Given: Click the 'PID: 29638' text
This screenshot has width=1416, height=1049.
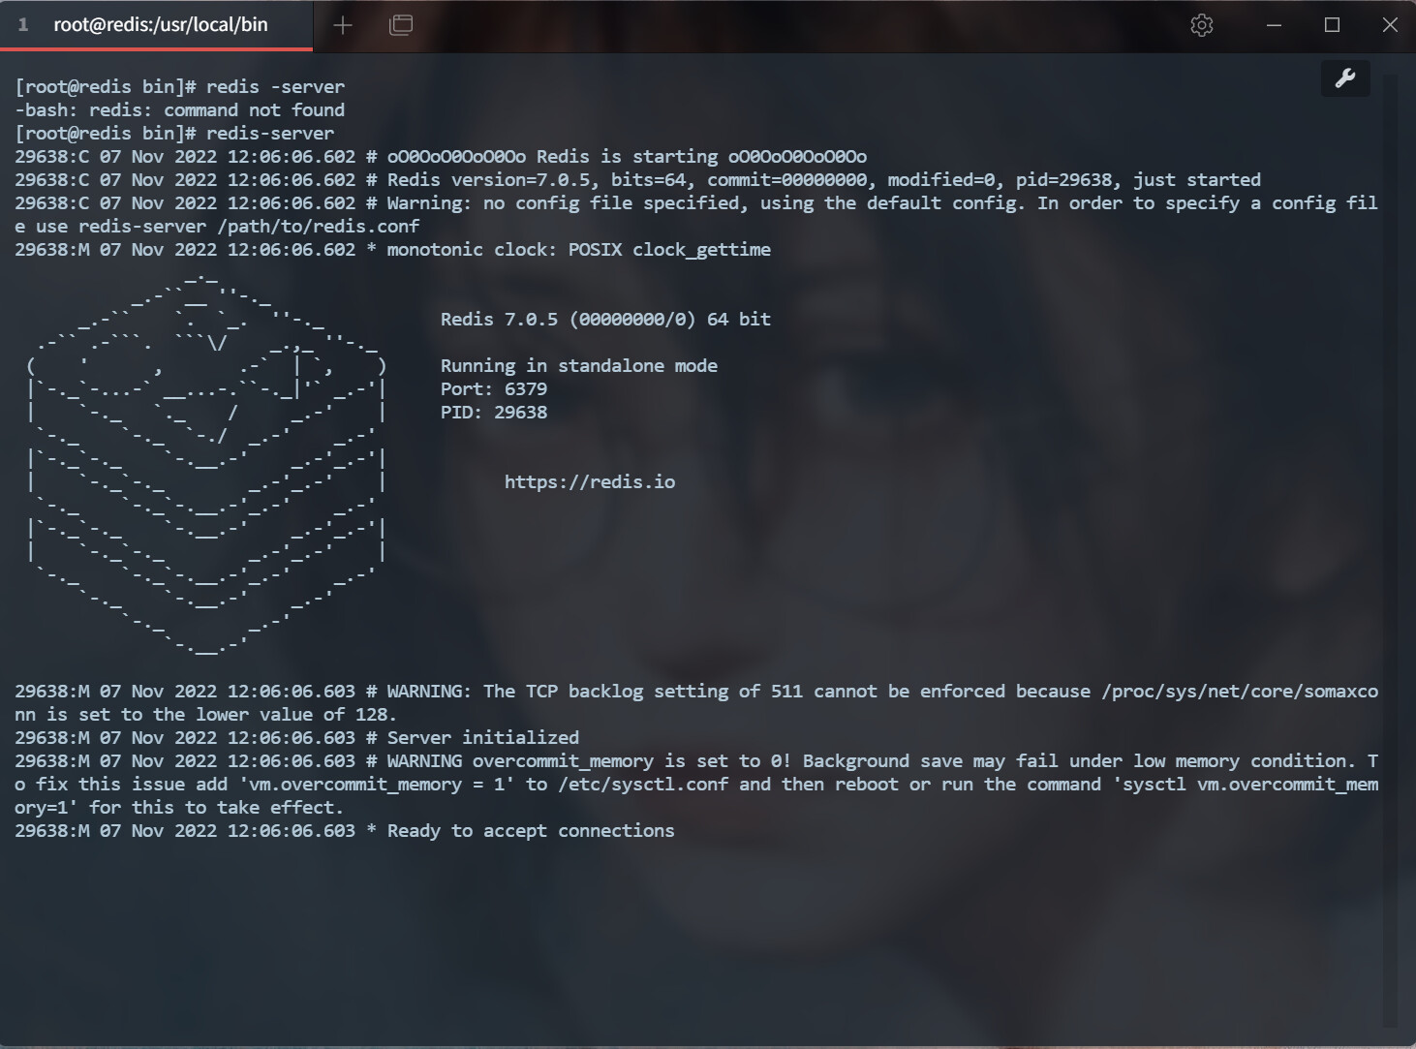Looking at the screenshot, I should tap(494, 413).
